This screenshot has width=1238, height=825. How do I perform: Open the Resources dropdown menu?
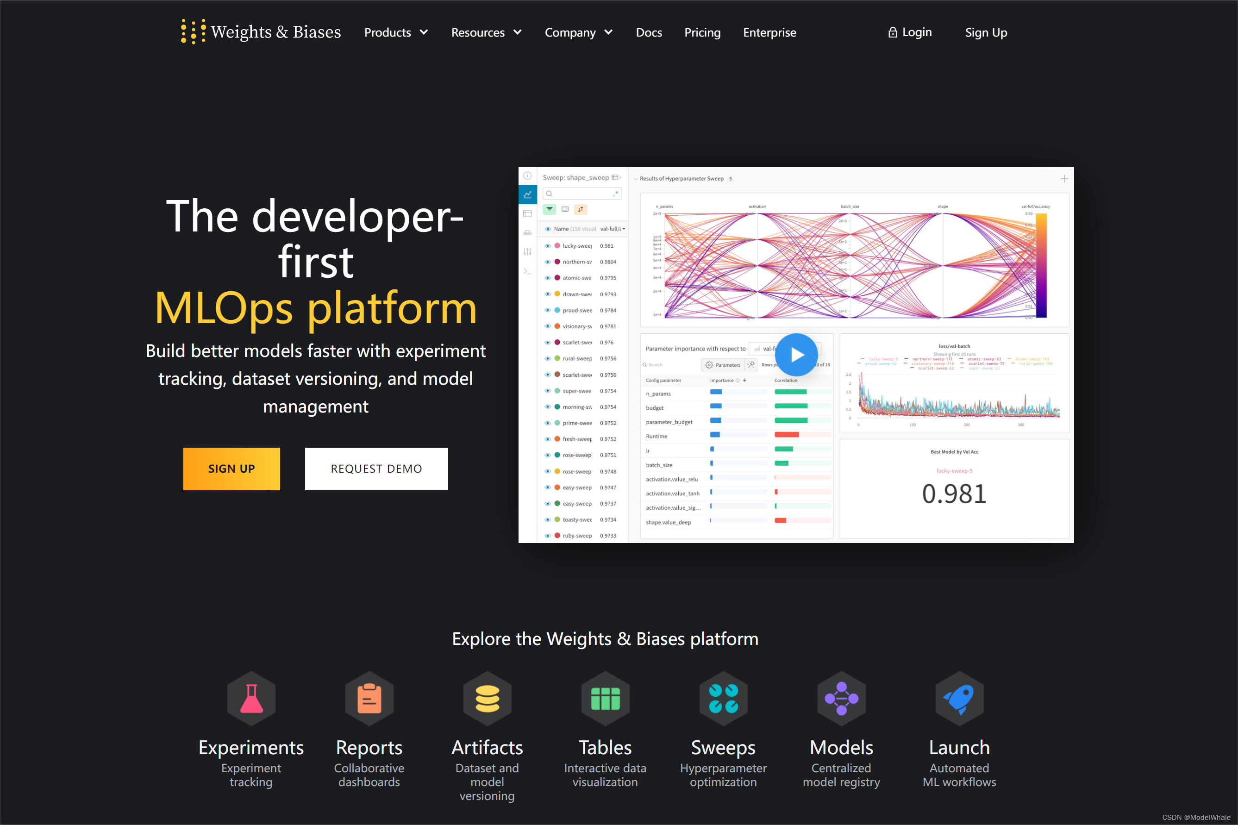click(x=486, y=32)
